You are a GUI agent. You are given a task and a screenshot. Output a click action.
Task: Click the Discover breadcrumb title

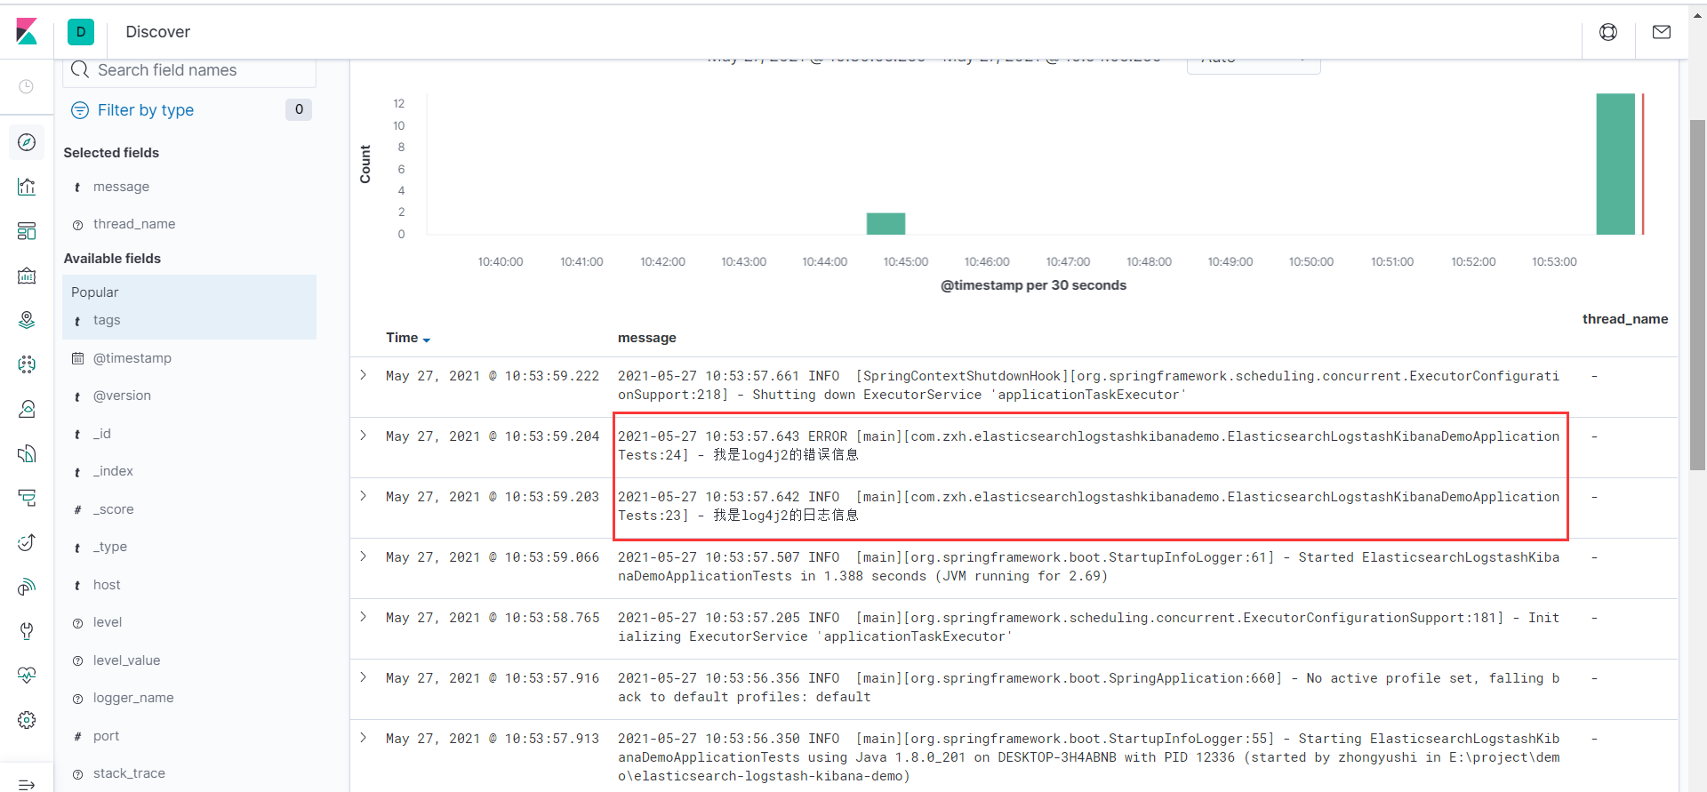pyautogui.click(x=158, y=32)
